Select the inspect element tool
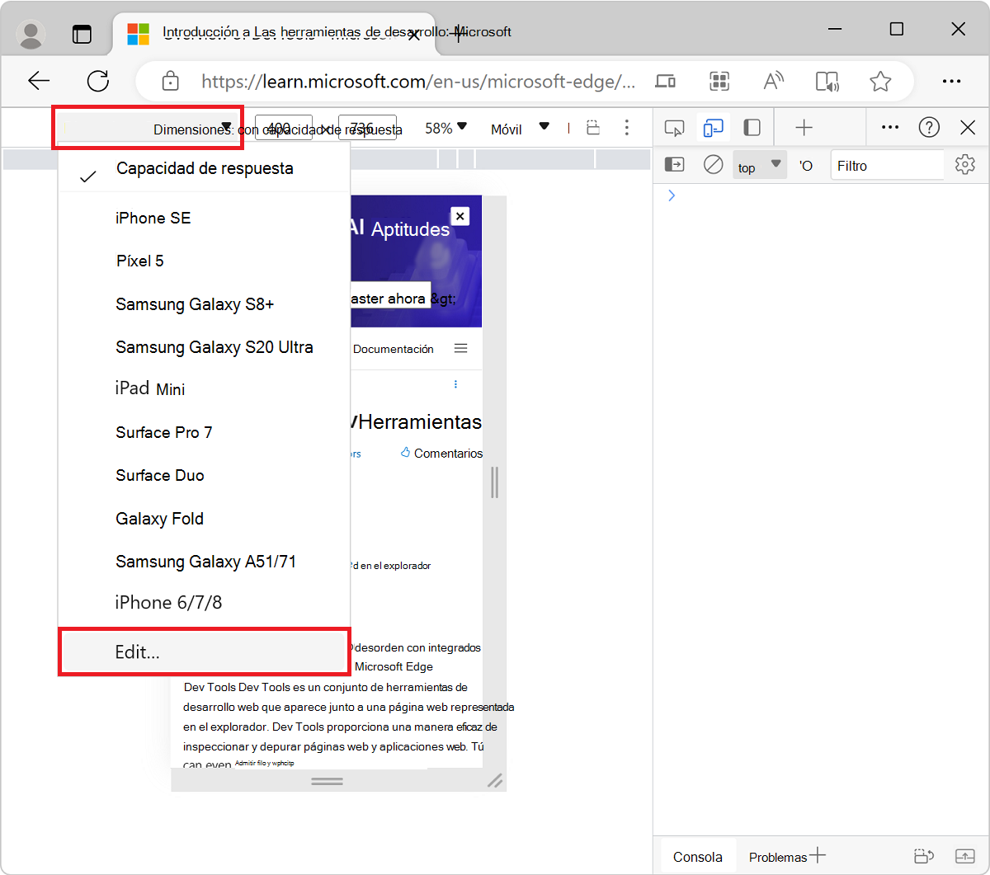Image resolution: width=990 pixels, height=875 pixels. click(x=675, y=128)
